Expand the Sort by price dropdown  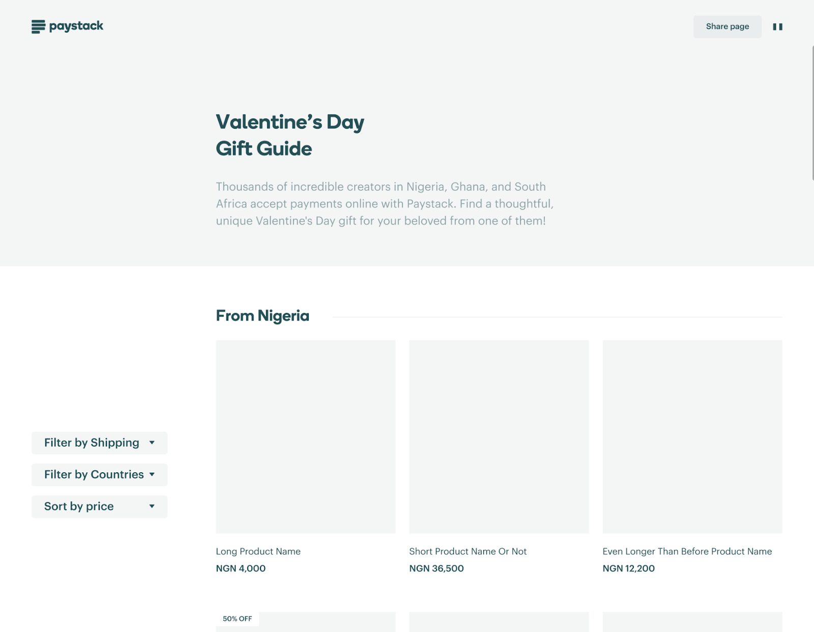coord(99,506)
